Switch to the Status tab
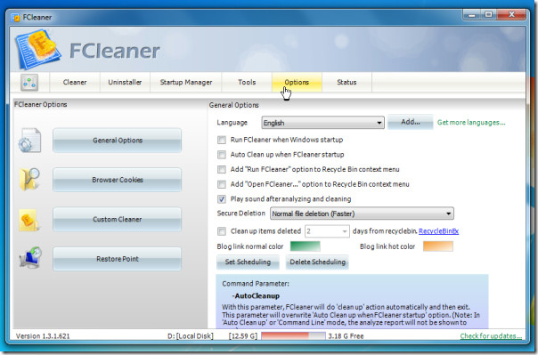The height and width of the screenshot is (355, 538). pos(346,82)
